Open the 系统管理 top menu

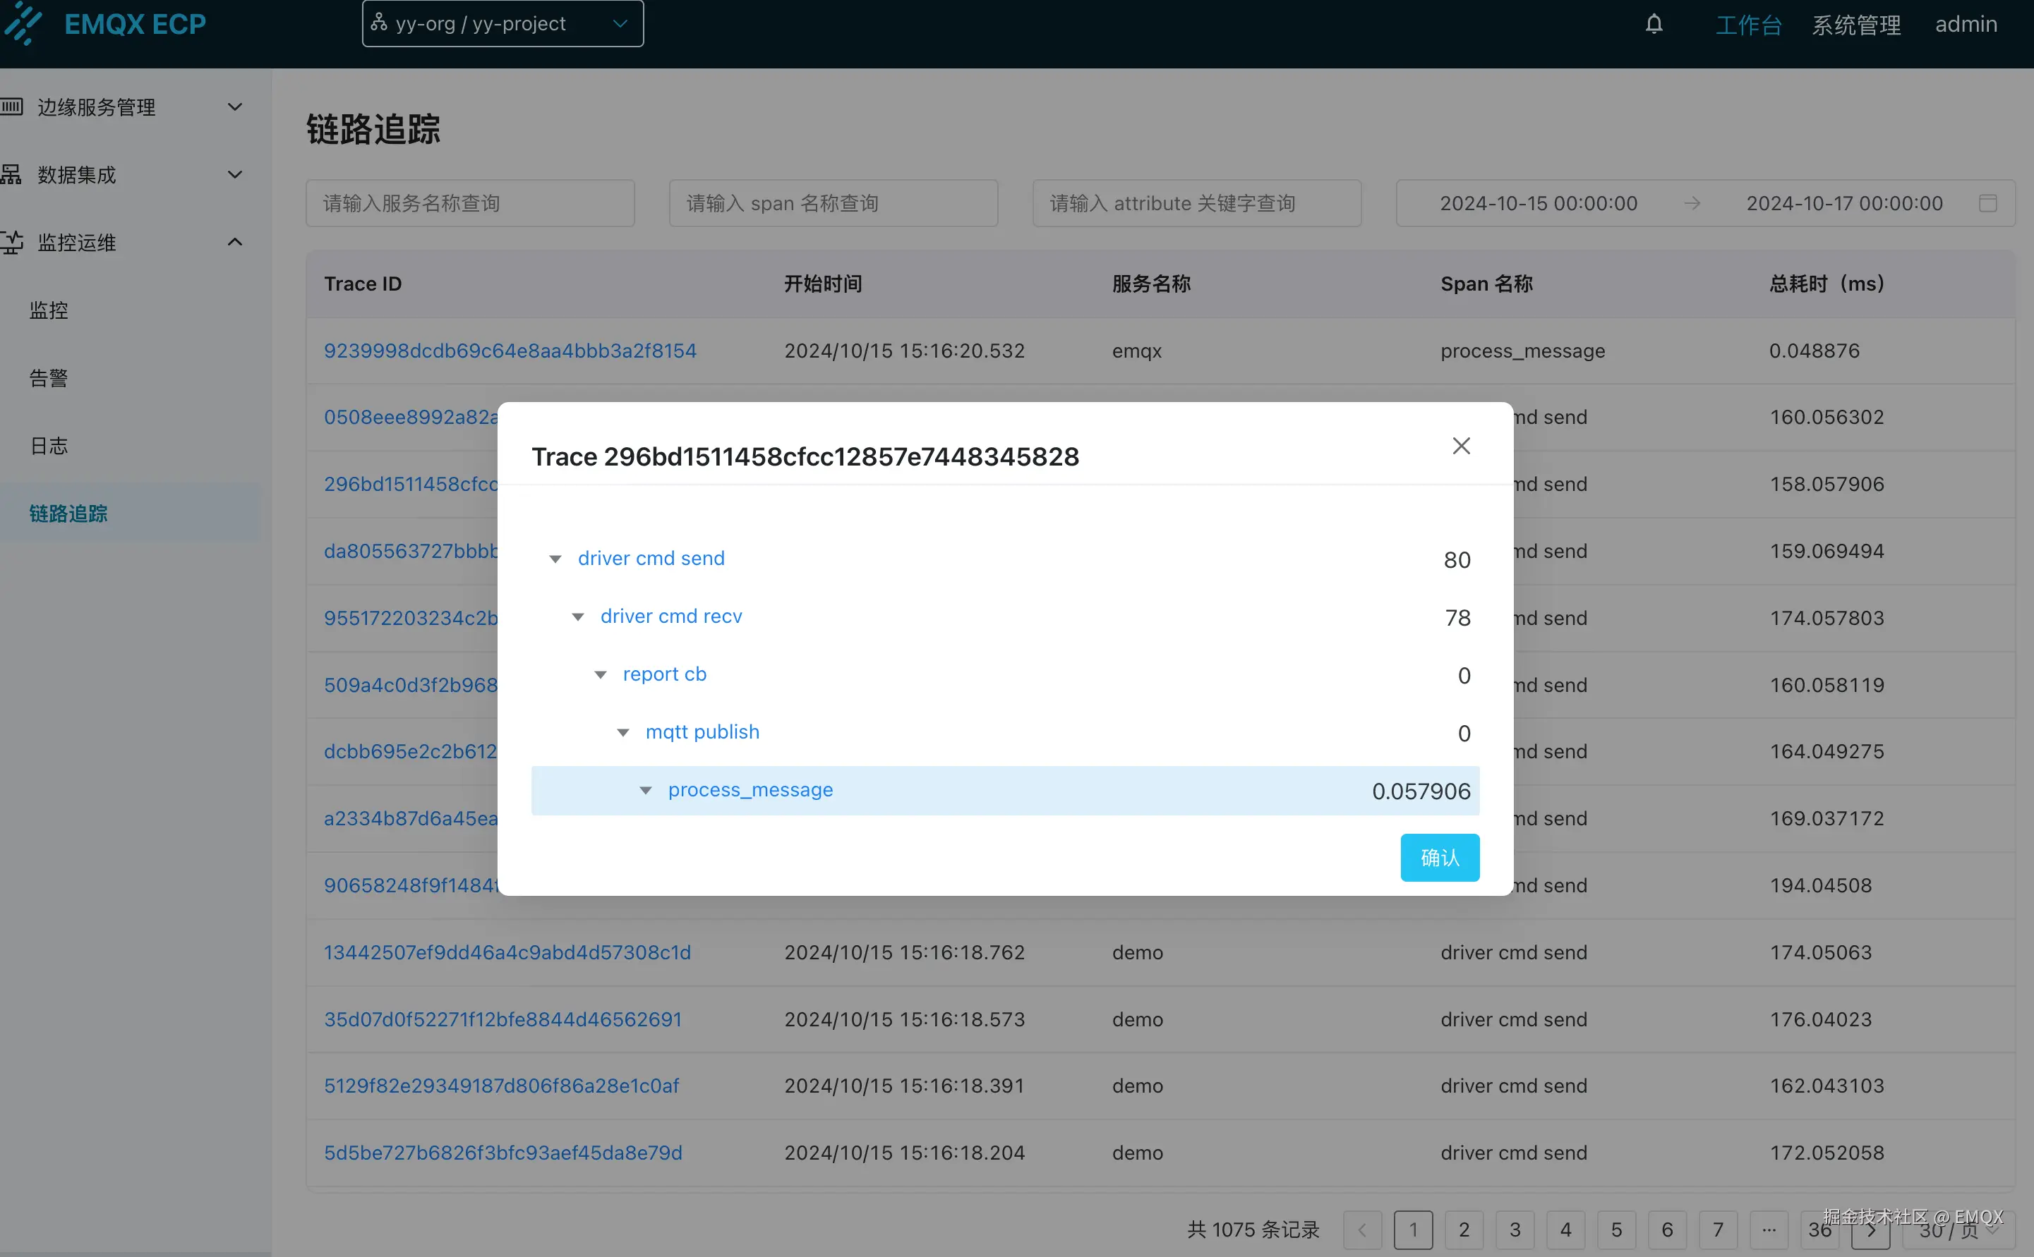1855,25
